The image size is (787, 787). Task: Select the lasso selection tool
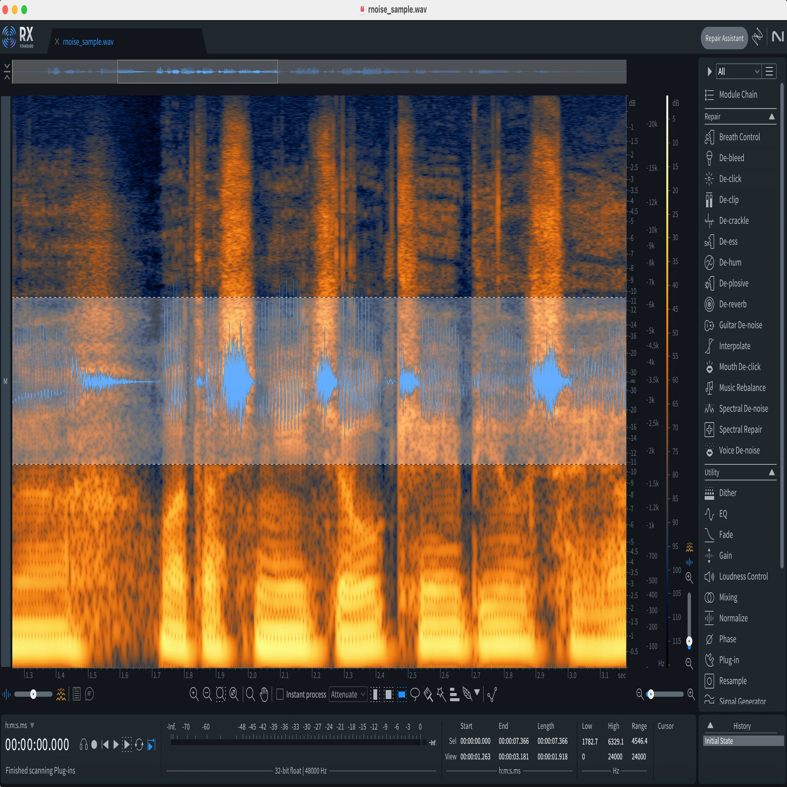(x=415, y=694)
